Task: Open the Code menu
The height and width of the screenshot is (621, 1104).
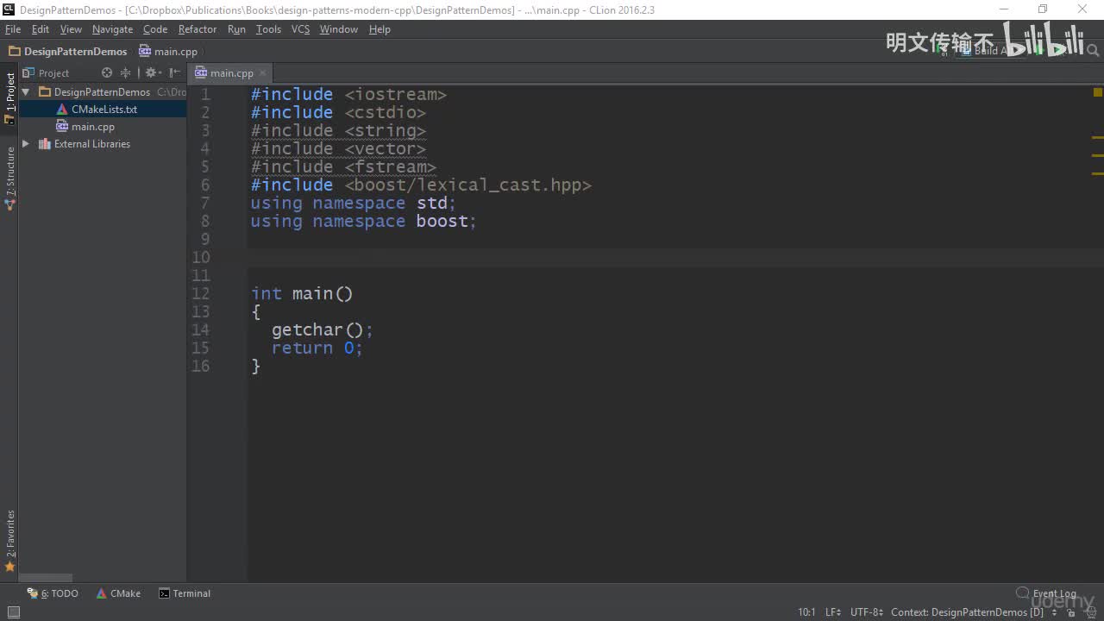Action: coord(155,29)
